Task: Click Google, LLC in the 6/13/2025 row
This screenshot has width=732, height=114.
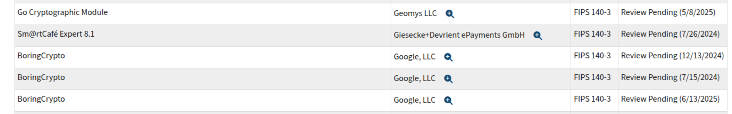Action: click(414, 100)
